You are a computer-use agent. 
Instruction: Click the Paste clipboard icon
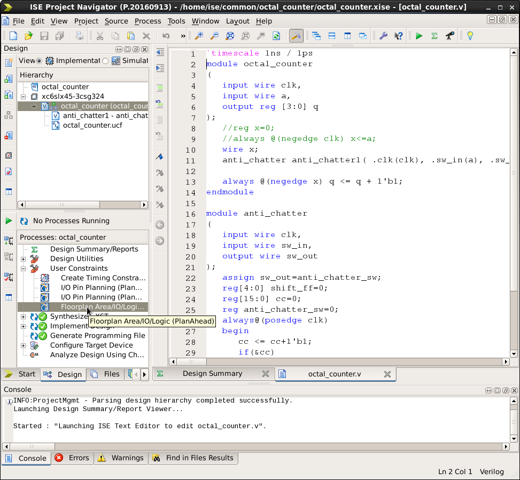pyautogui.click(x=131, y=36)
